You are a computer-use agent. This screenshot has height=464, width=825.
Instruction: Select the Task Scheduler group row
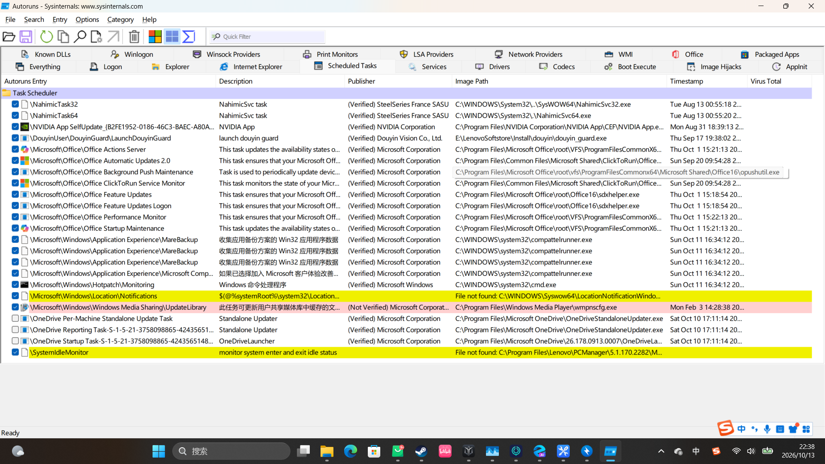tap(406, 93)
